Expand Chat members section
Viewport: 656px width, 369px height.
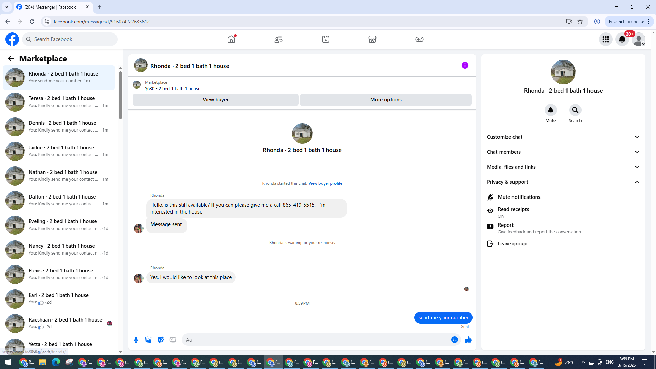(x=563, y=152)
